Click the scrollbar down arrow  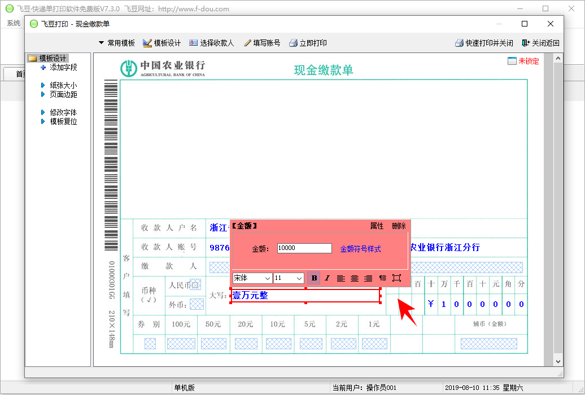pyautogui.click(x=558, y=362)
